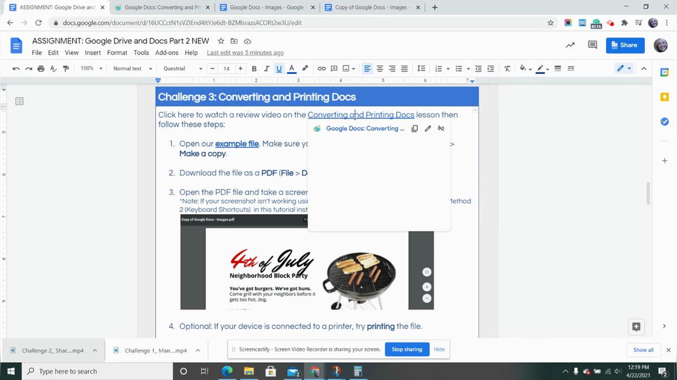Open the Questrial font dropdown
The image size is (677, 380).
click(182, 69)
